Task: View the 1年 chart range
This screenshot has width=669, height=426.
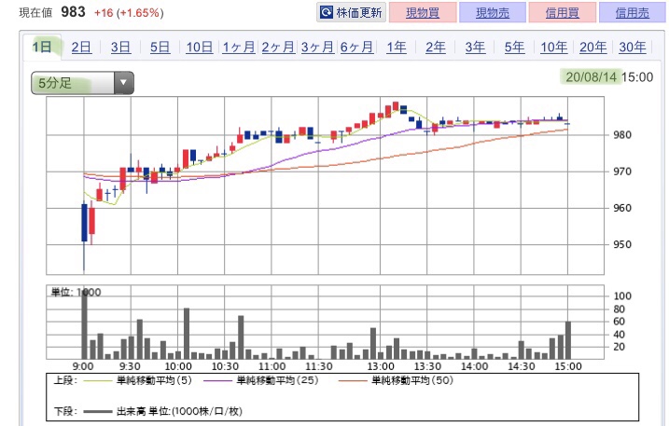Action: [396, 47]
